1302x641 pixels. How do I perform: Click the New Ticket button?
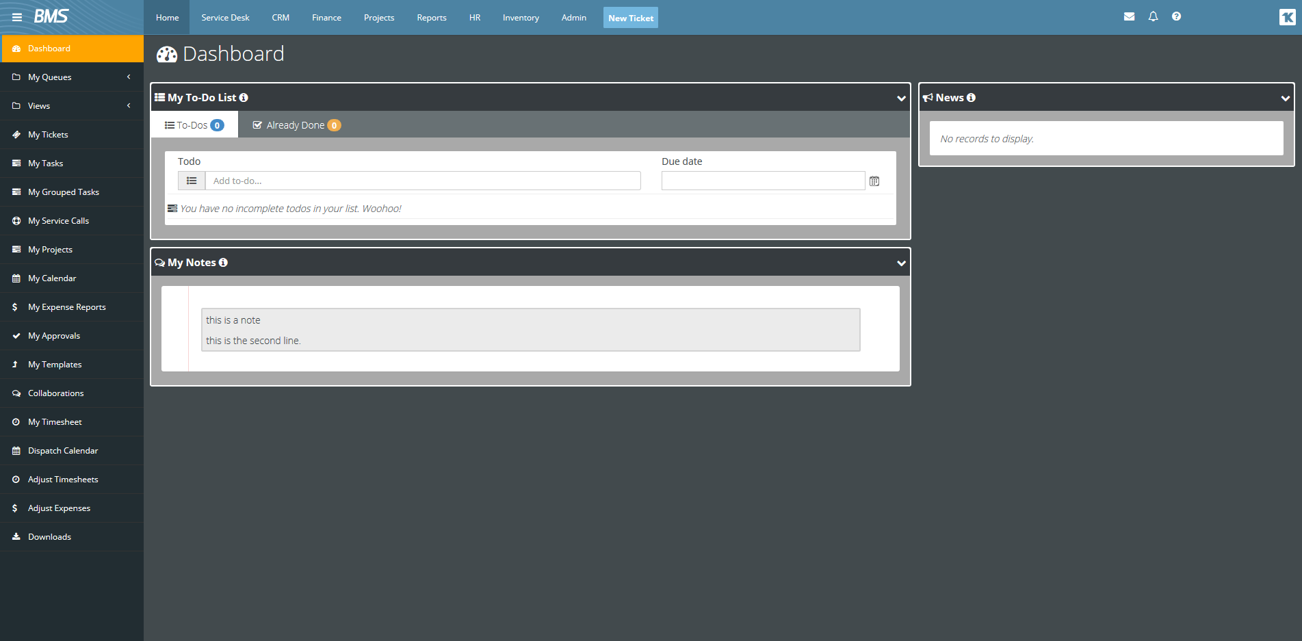pos(629,17)
